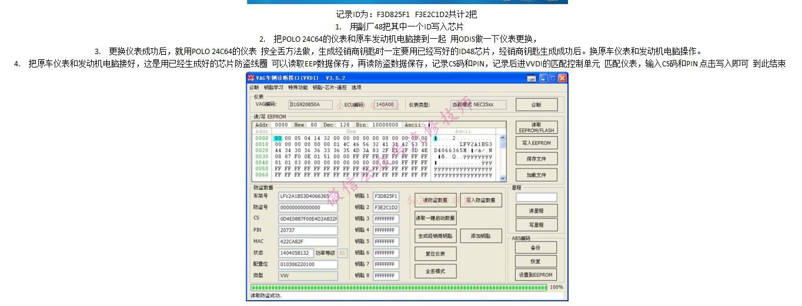Click the green progress bar at 100%
Image resolution: width=802 pixels, height=306 pixels.
[399, 287]
